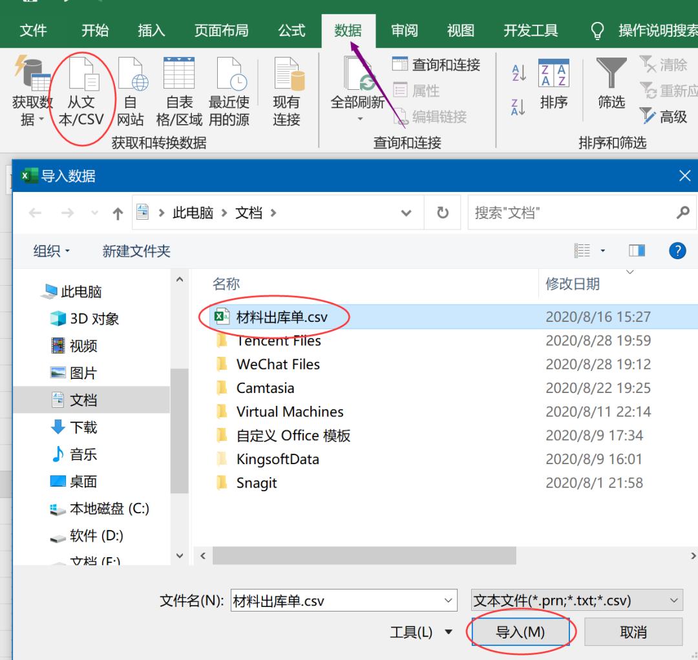The width and height of the screenshot is (698, 660).
Task: Click the help question mark button
Action: pyautogui.click(x=677, y=251)
